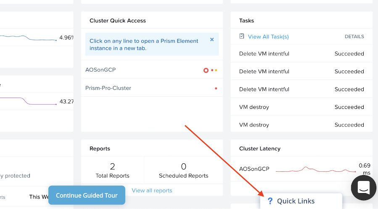Click the Quick Links question mark icon

tap(270, 201)
